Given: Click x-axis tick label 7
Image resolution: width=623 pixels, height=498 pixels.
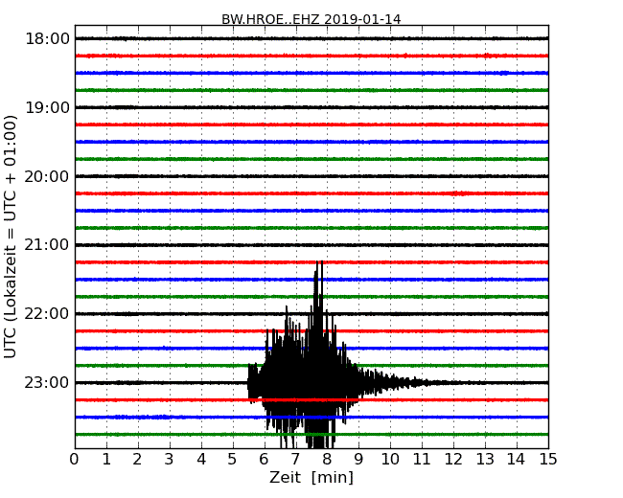Looking at the screenshot, I should tap(295, 460).
